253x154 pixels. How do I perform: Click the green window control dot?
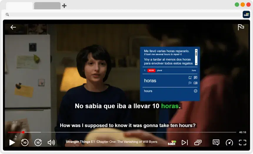pos(237,4)
